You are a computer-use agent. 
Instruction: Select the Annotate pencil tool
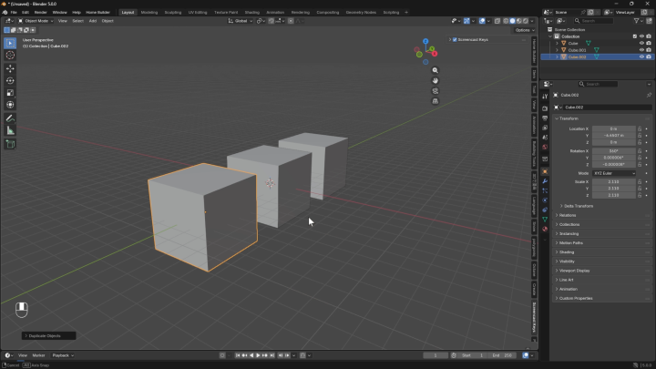tap(10, 118)
